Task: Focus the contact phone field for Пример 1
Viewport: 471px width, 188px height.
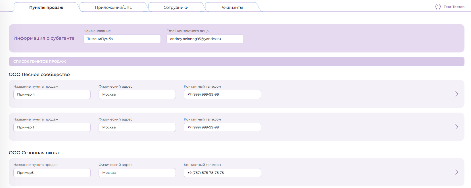Action: 222,127
